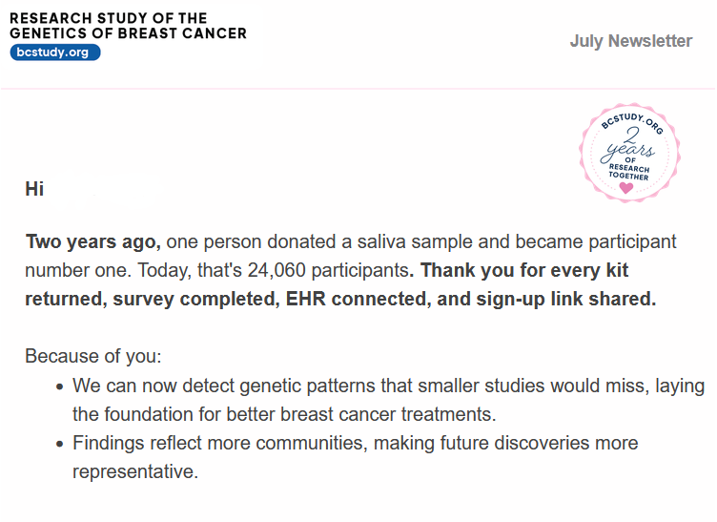Click the "Hi" greeting text
The height and width of the screenshot is (522, 717).
[x=34, y=189]
